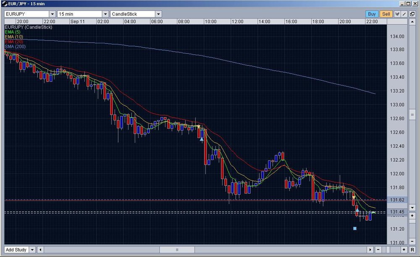Click the EUR/JPY window title icon
Image resolution: width=420 pixels, height=257 pixels.
[x=5, y=4]
